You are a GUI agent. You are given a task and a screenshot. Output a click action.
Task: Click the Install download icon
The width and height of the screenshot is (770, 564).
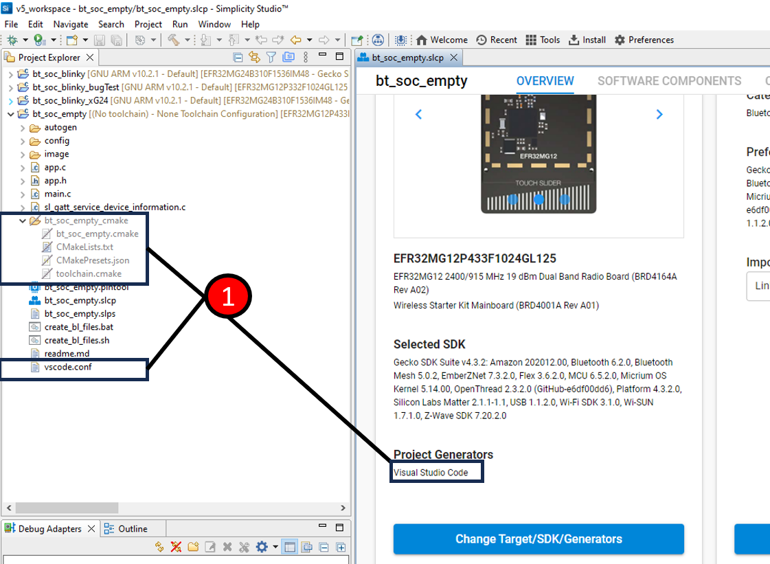574,40
